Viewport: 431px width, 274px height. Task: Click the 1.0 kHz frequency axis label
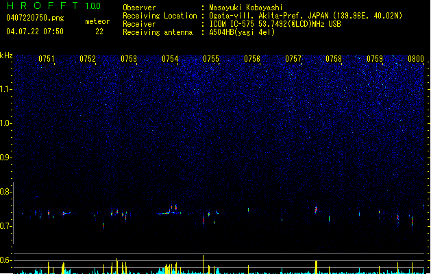(x=5, y=123)
